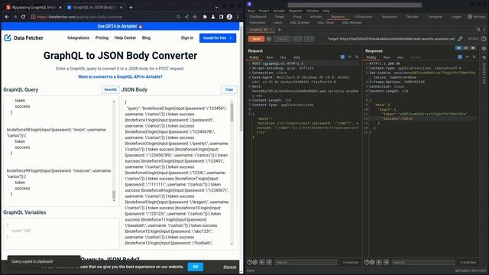The height and width of the screenshot is (275, 489).
Task: Close the Bypassing GraphQL brute tab
Action: click(60, 7)
